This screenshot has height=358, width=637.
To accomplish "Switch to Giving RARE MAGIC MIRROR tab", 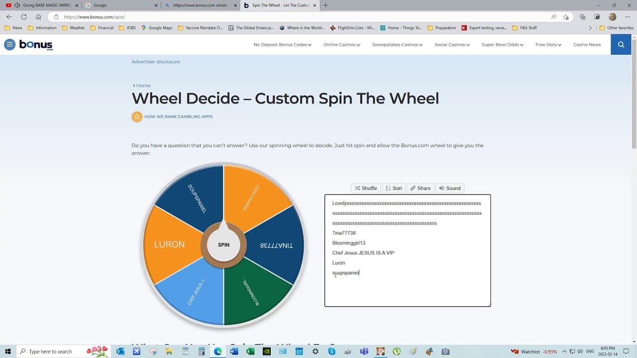I will [x=41, y=5].
